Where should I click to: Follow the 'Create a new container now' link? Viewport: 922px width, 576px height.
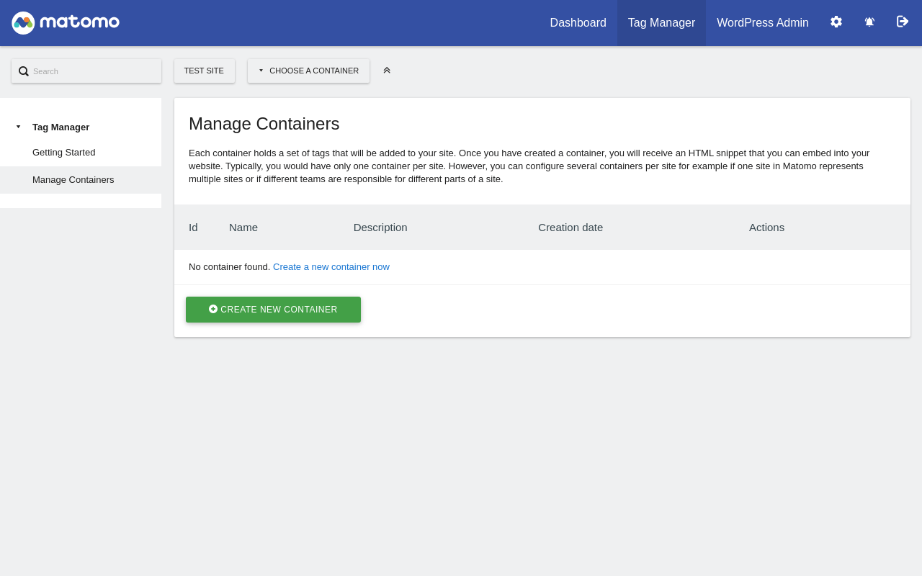(331, 267)
